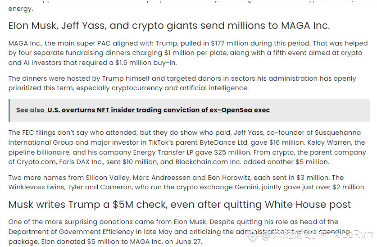This screenshot has height=247, width=377.
Task: Click the "See also" label text
Action: click(x=30, y=110)
